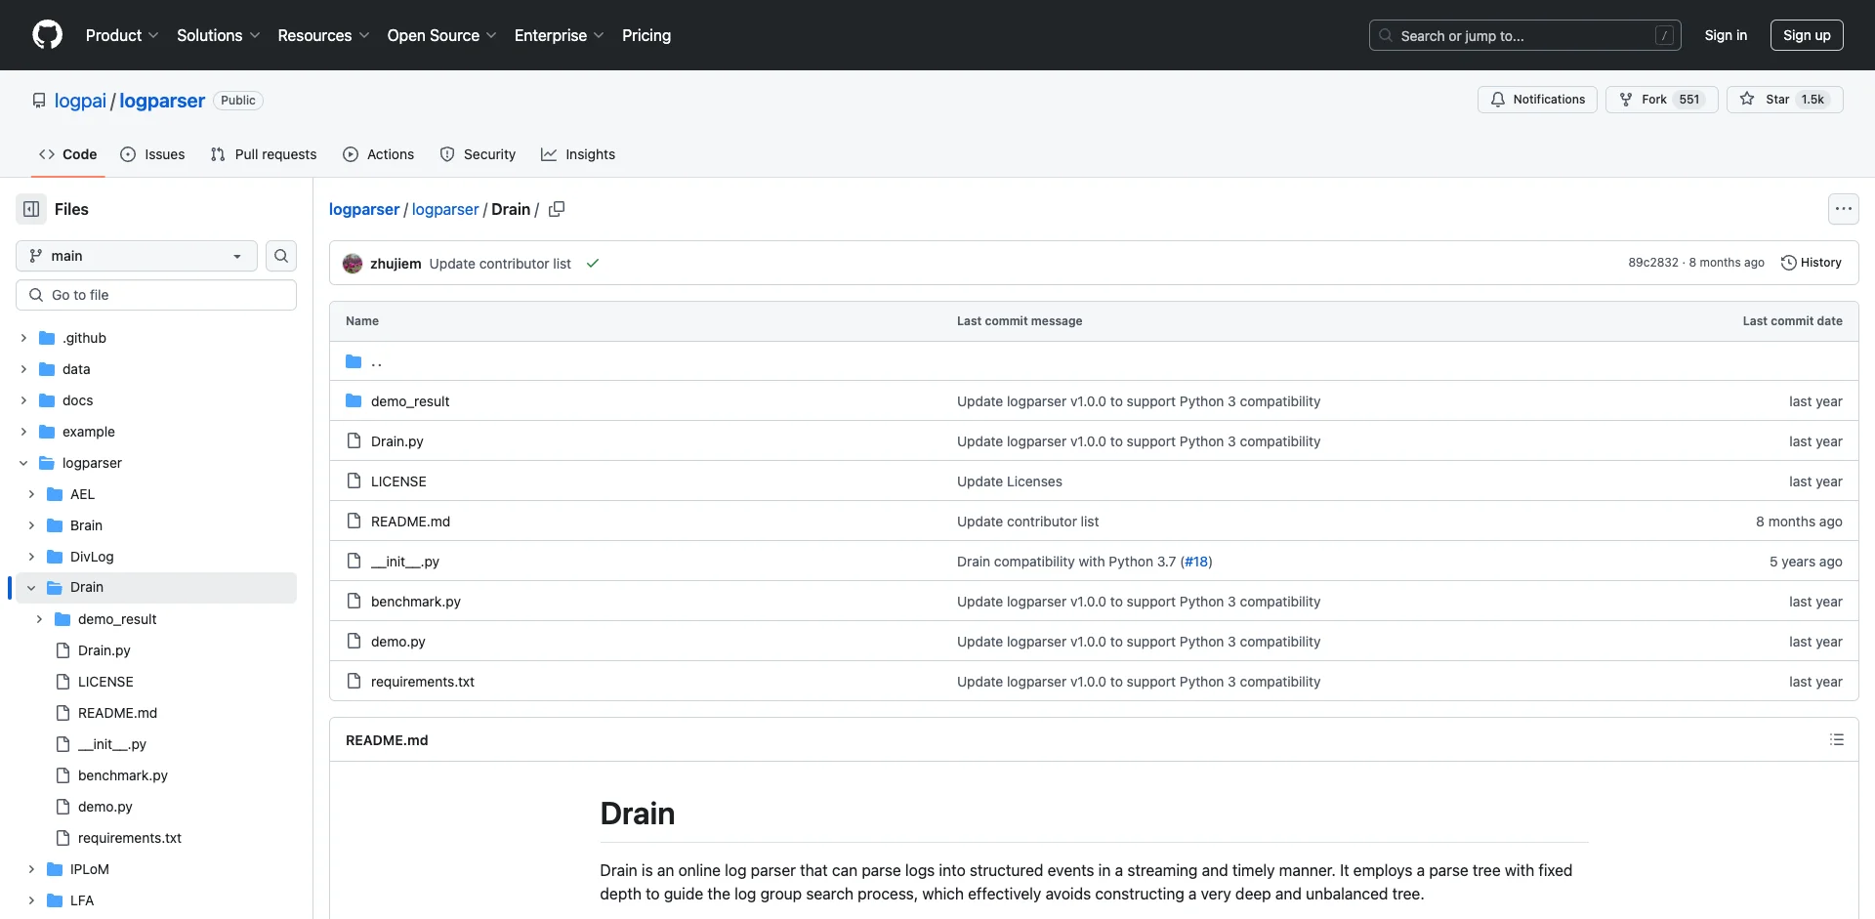
Task: Open __init__.py in the sidebar tree
Action: [x=111, y=744]
